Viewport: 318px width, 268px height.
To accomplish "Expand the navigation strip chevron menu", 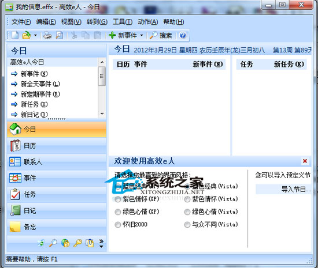I will [x=101, y=244].
